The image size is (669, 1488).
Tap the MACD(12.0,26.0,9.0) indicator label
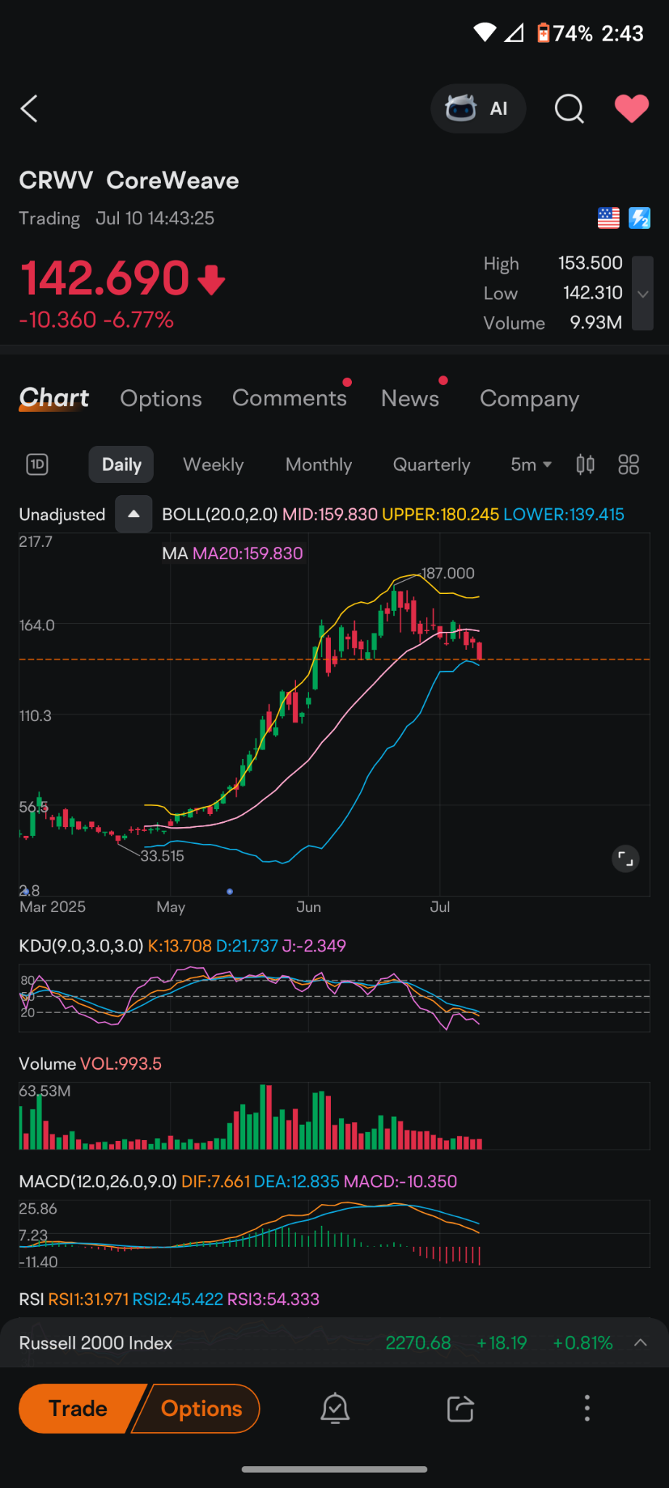[98, 1182]
